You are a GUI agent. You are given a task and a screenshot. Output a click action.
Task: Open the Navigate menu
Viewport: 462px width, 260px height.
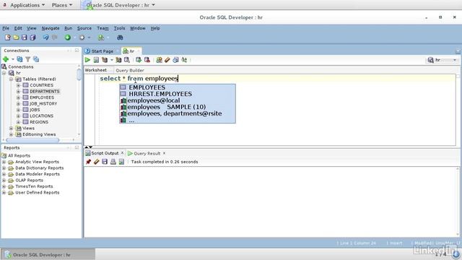point(51,28)
